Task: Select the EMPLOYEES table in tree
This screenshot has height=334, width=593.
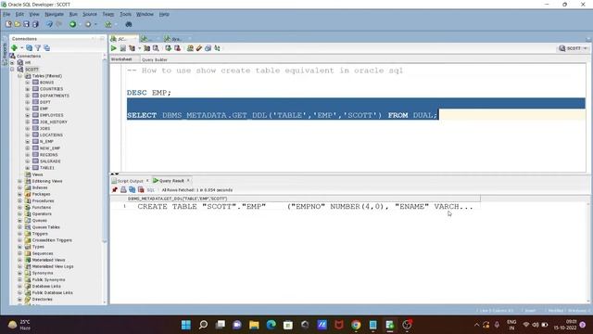Action: [52, 115]
